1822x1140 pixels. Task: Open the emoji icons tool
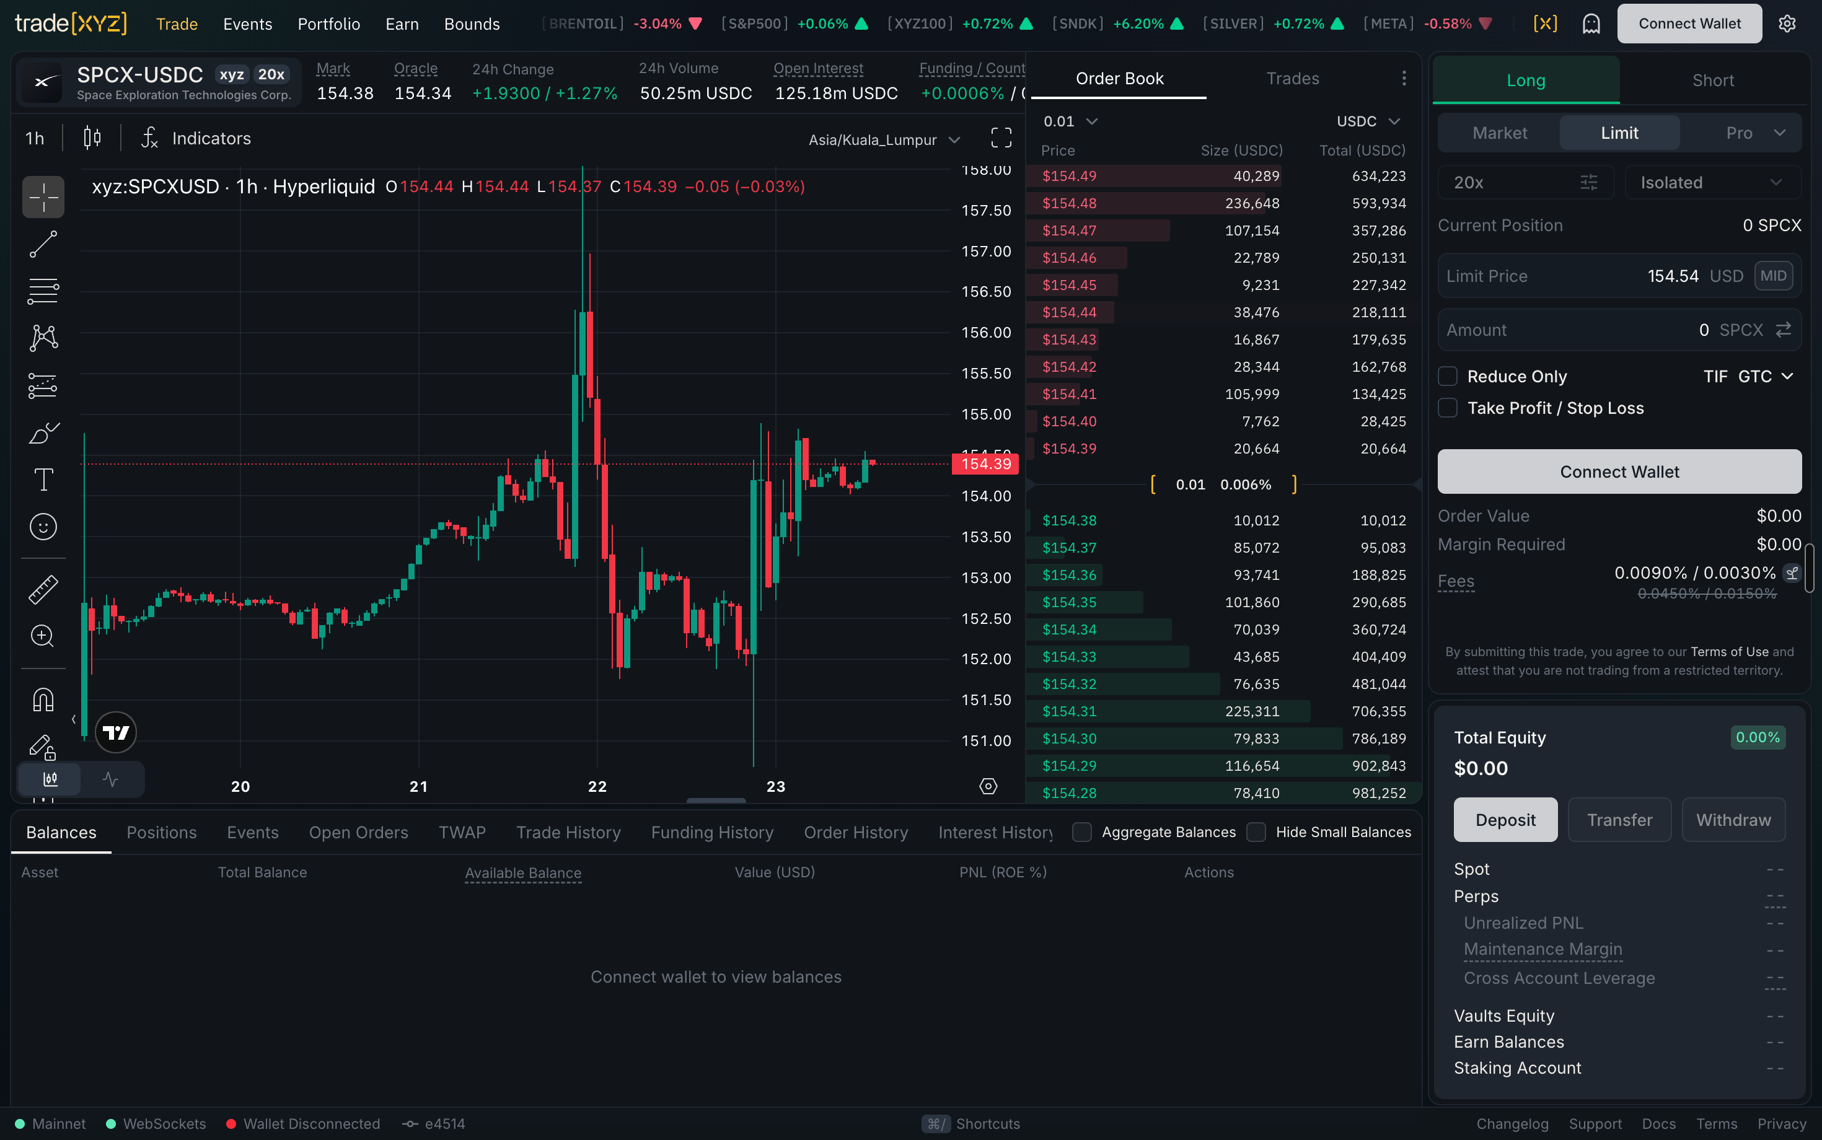(43, 526)
